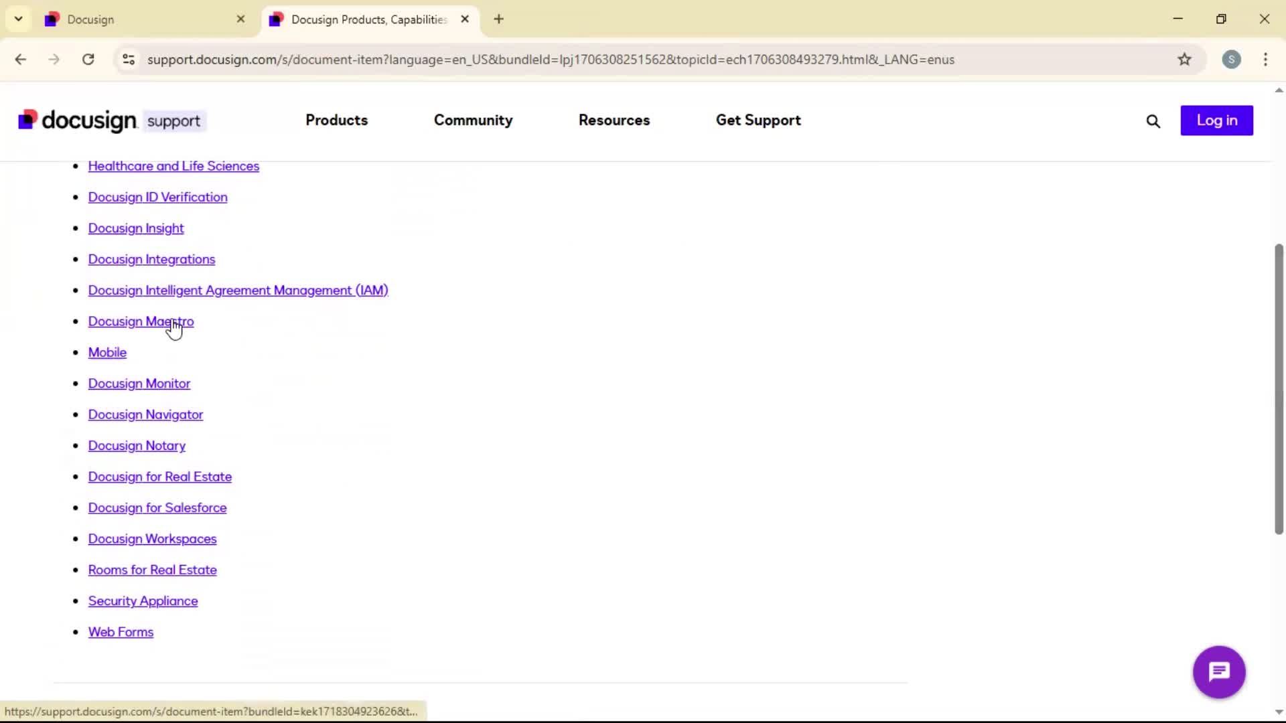Viewport: 1286px width, 723px height.
Task: Open the Mobile link
Action: (107, 353)
